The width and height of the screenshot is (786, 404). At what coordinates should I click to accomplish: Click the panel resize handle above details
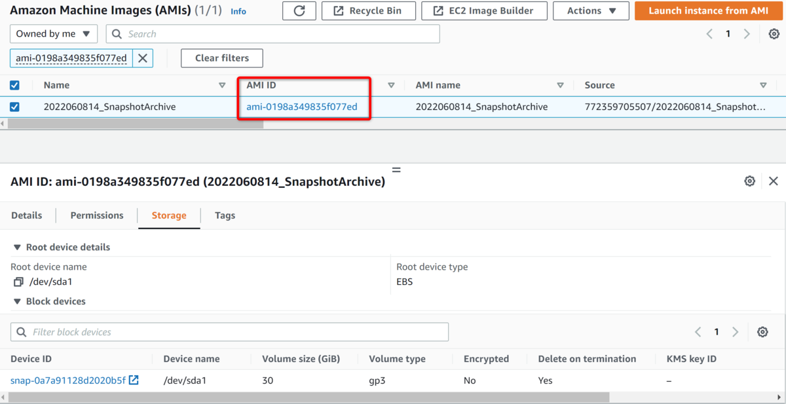(x=396, y=170)
